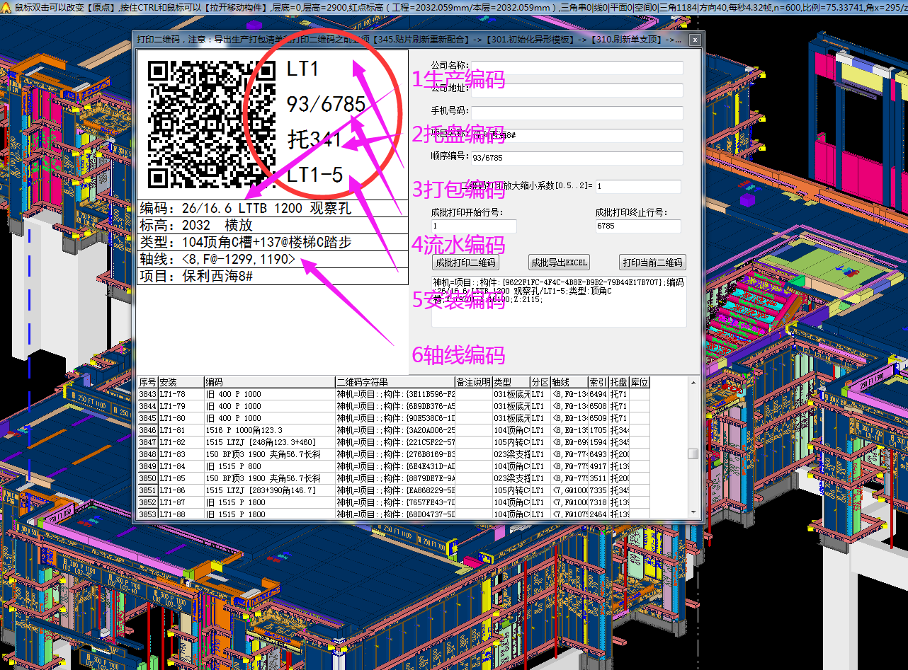The width and height of the screenshot is (908, 670).
Task: Click the 备注说明 column header
Action: click(473, 382)
